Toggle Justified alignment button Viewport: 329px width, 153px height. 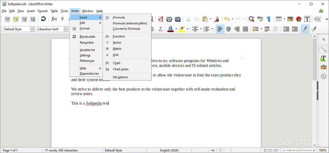click(x=245, y=29)
